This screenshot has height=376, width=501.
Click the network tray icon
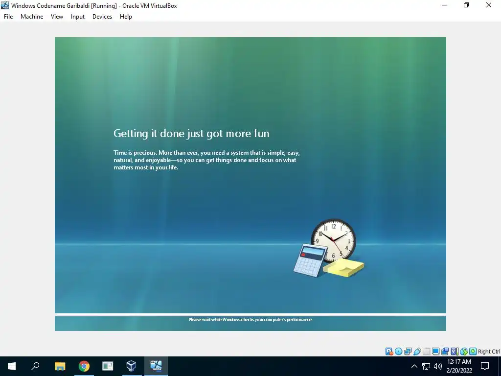pyautogui.click(x=426, y=366)
